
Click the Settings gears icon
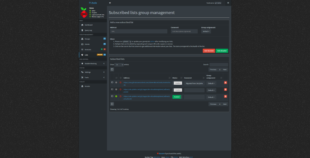pyautogui.click(x=82, y=72)
